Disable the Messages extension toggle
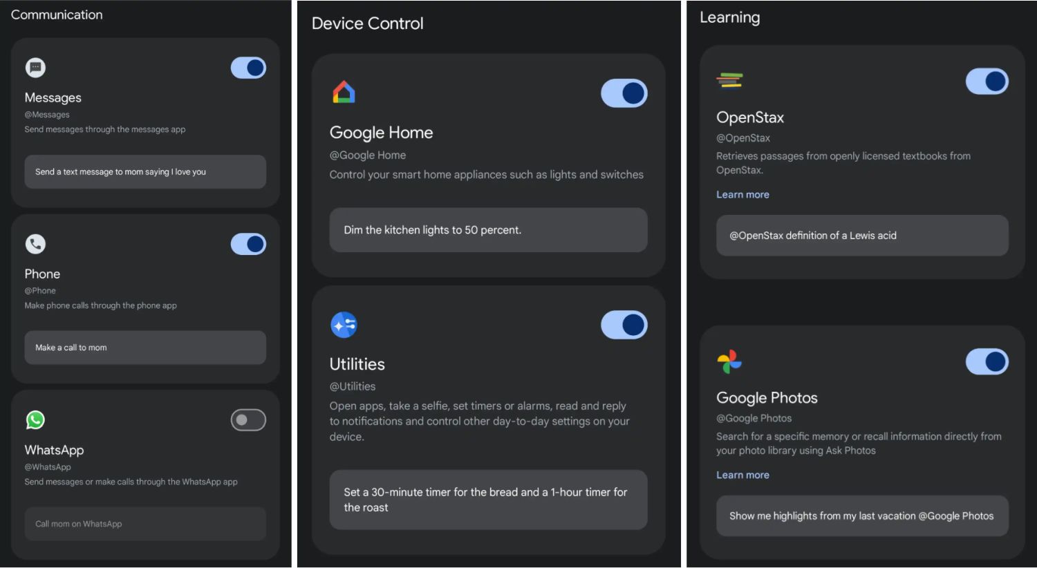The image size is (1037, 568). click(248, 68)
